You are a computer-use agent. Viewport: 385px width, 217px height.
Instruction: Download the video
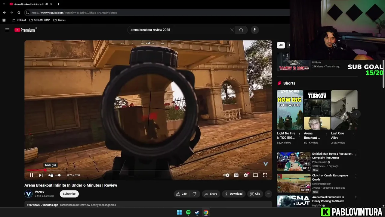click(233, 194)
